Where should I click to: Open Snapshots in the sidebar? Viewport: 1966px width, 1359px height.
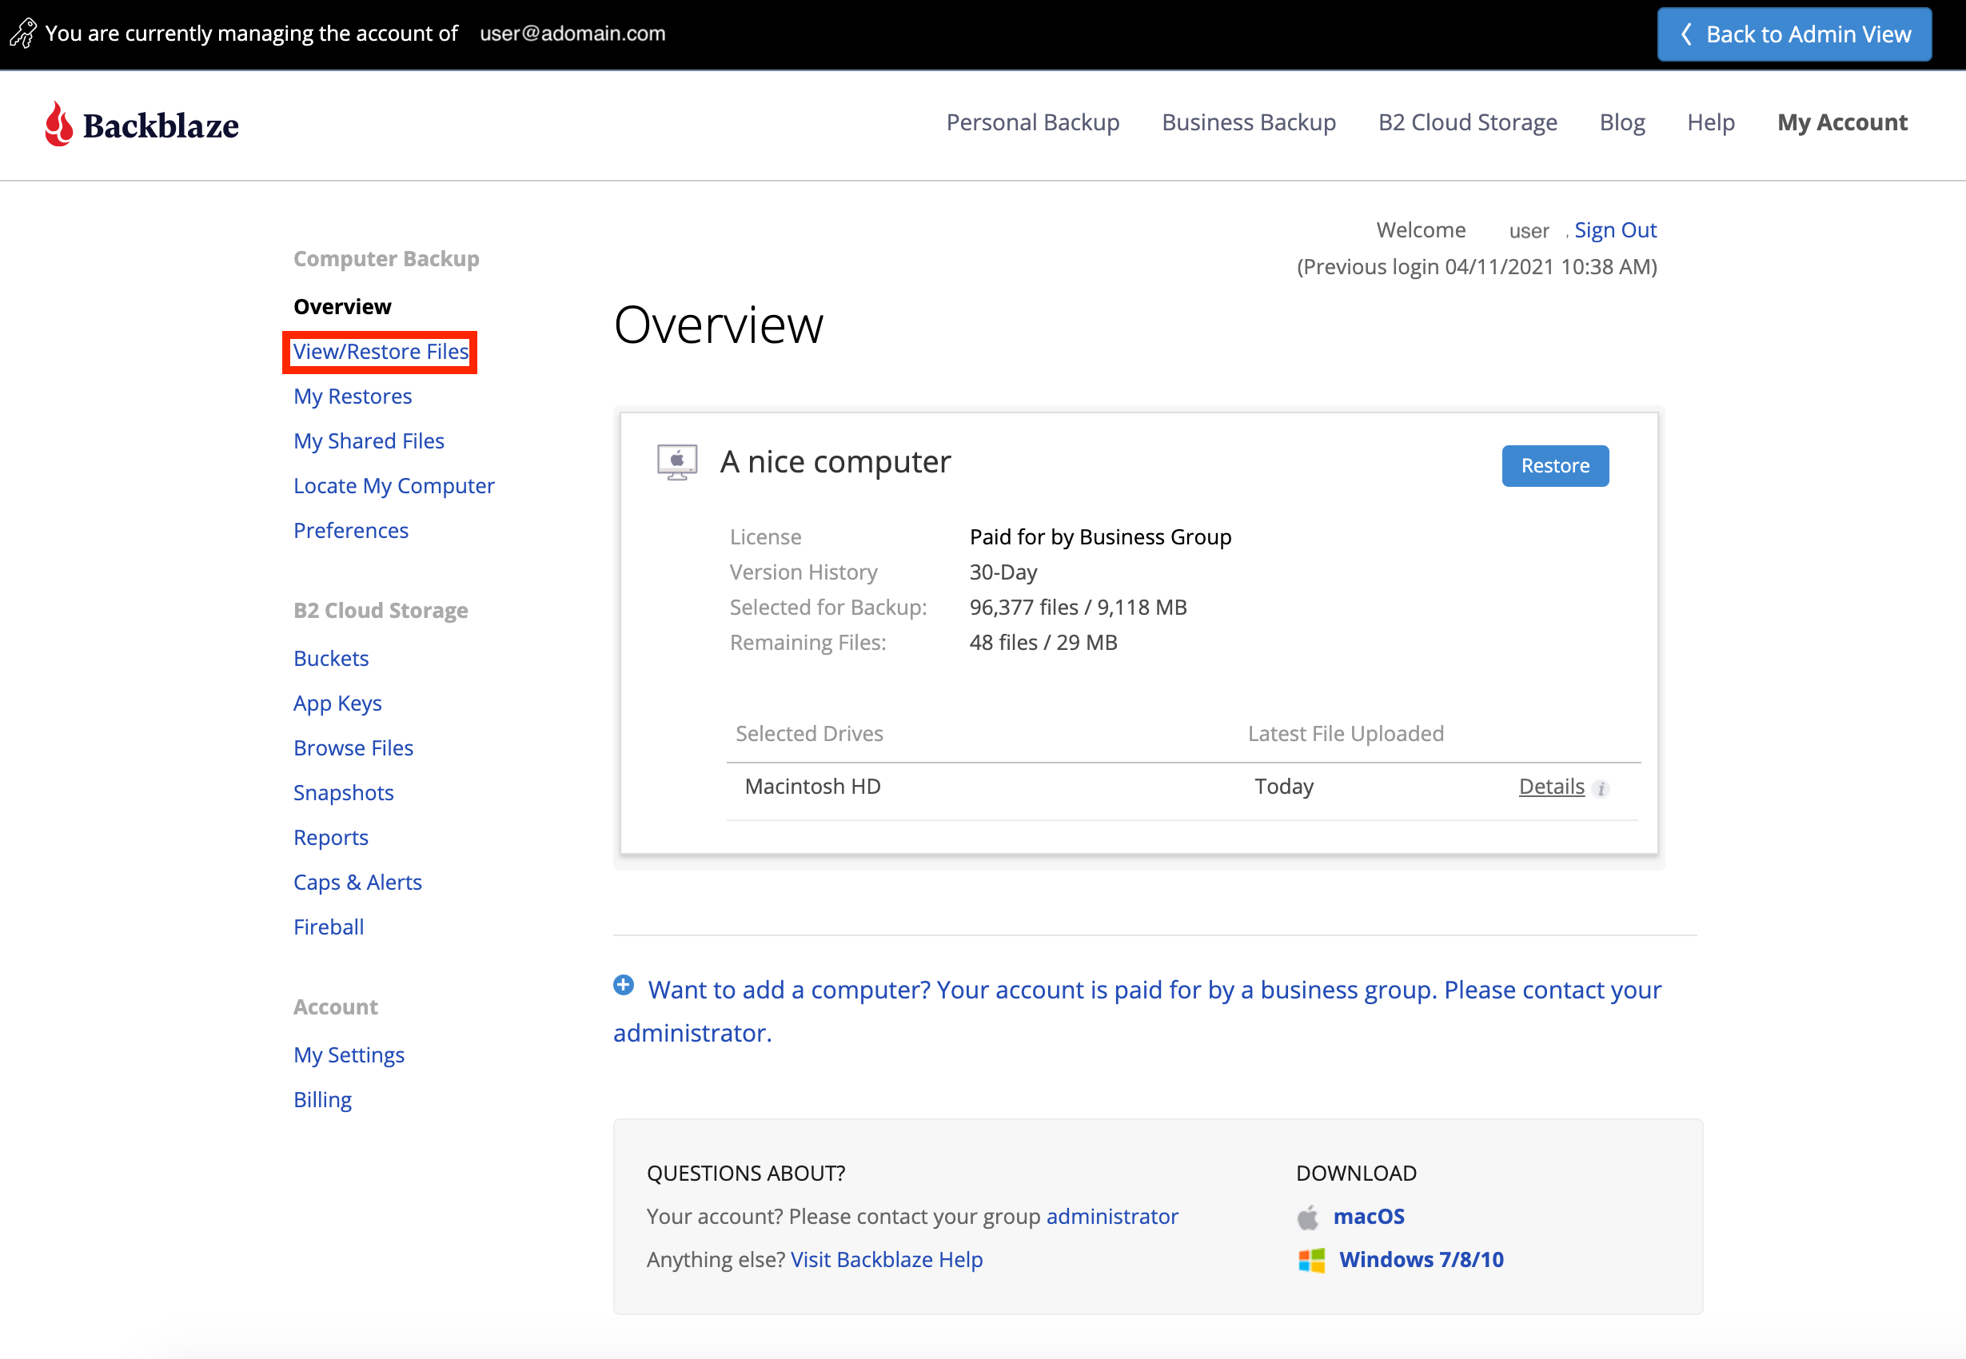pyautogui.click(x=343, y=793)
